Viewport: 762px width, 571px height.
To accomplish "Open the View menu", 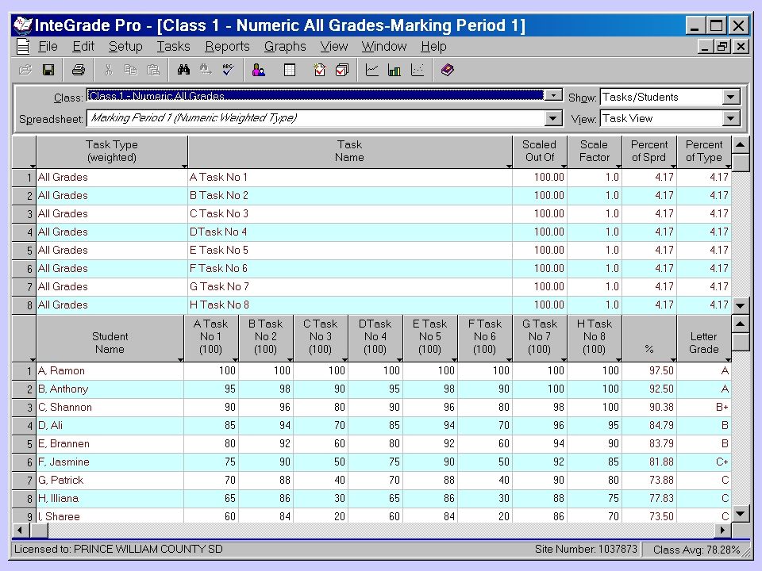I will click(334, 47).
